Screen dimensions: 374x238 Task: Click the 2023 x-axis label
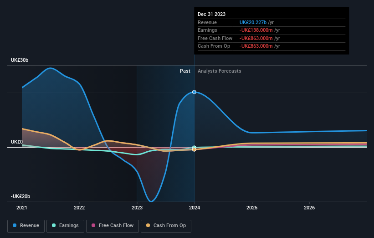tap(137, 208)
